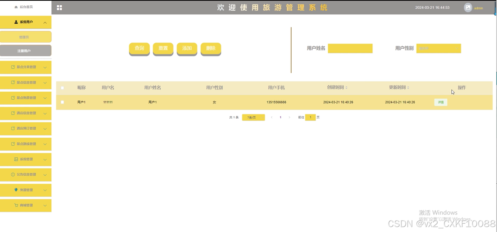This screenshot has height=232, width=497.
Task: Click the 景点路线管理 edit icon
Action: [x=13, y=144]
